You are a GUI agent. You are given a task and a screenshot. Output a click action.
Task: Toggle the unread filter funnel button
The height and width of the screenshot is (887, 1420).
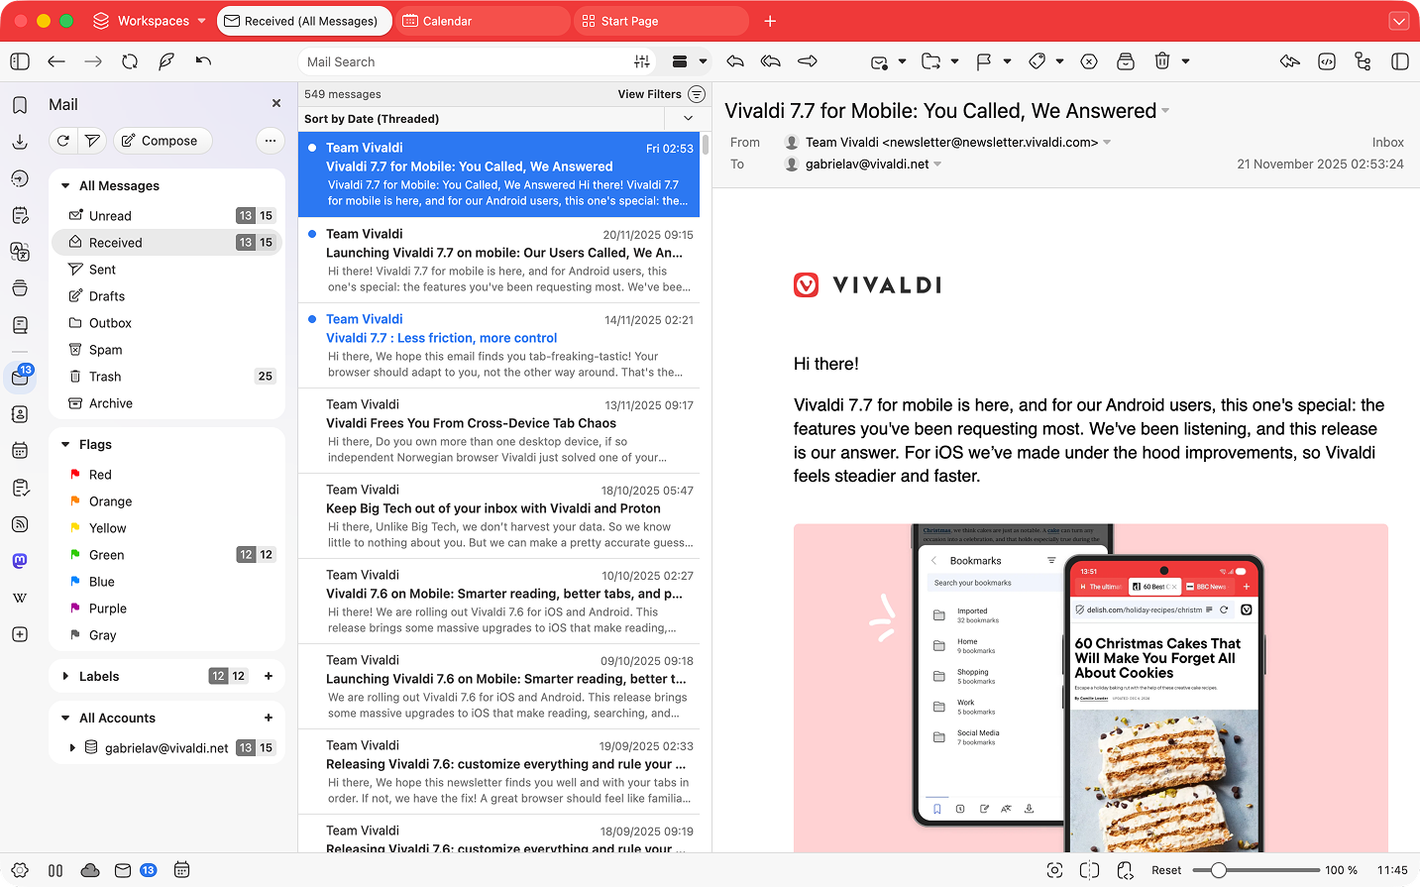coord(92,141)
